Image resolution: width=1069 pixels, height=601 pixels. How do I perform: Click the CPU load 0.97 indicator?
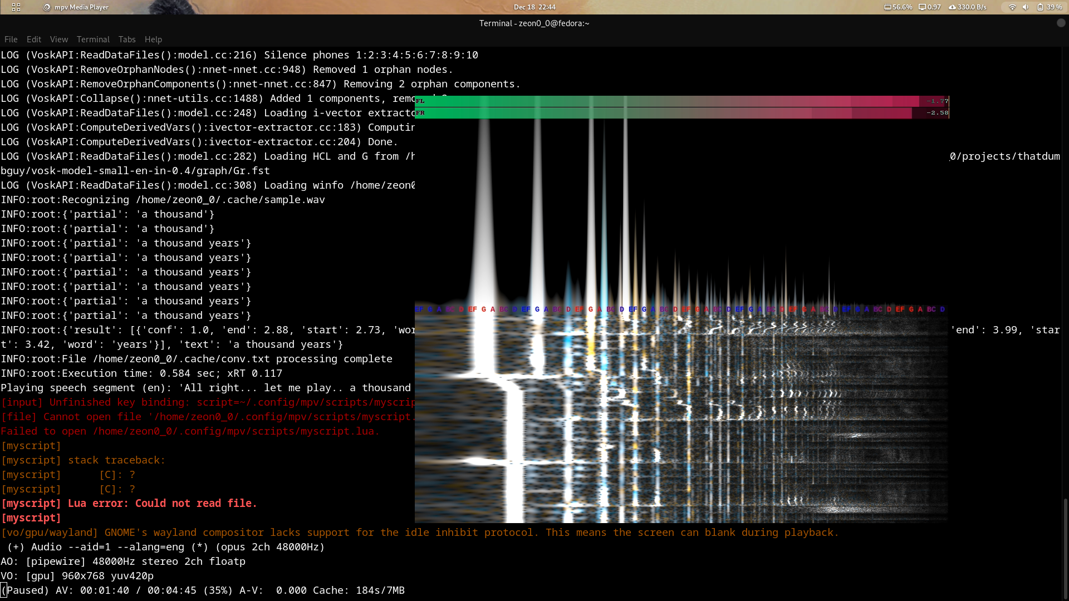pos(930,7)
